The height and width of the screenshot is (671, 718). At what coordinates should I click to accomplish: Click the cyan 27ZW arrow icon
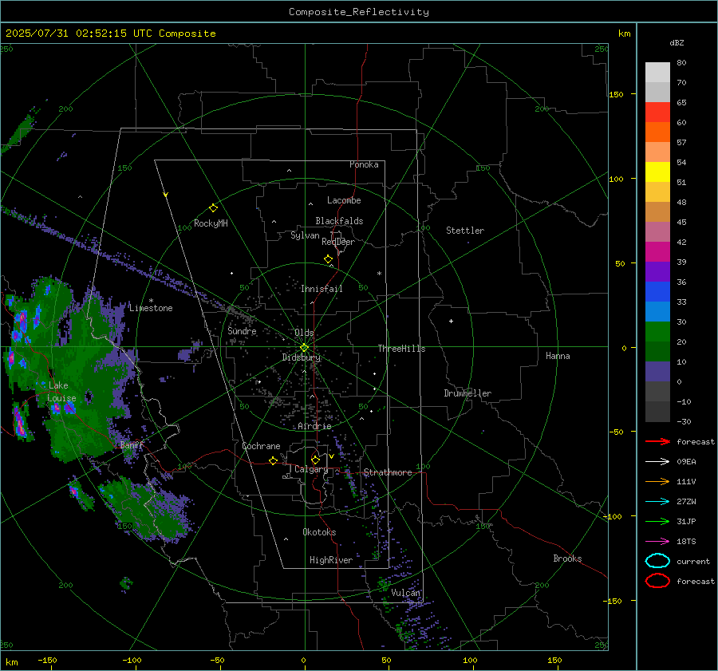(x=657, y=501)
